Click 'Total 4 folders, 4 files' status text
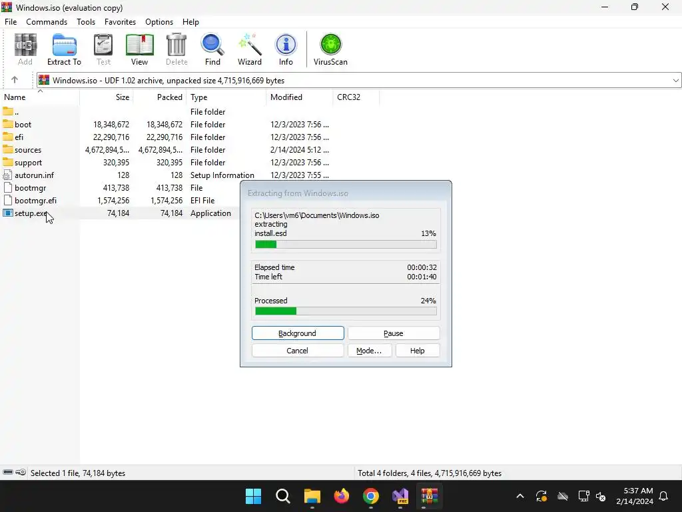Image resolution: width=682 pixels, height=512 pixels. coord(430,473)
